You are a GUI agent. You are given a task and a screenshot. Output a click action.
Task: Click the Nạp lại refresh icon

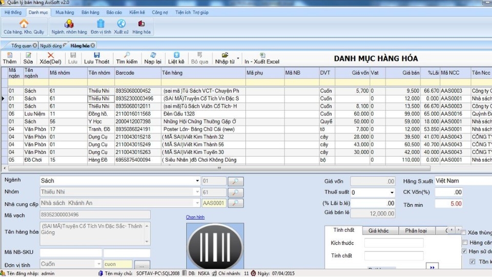pyautogui.click(x=153, y=55)
